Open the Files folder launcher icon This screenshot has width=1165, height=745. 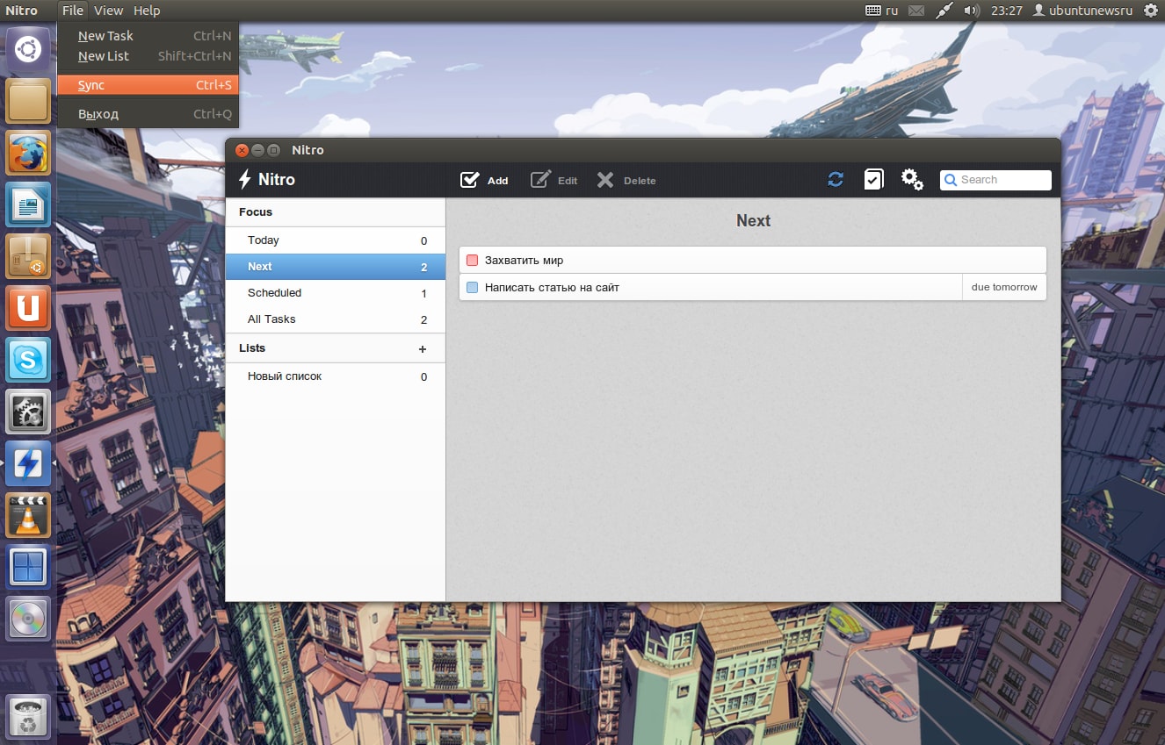pos(28,102)
